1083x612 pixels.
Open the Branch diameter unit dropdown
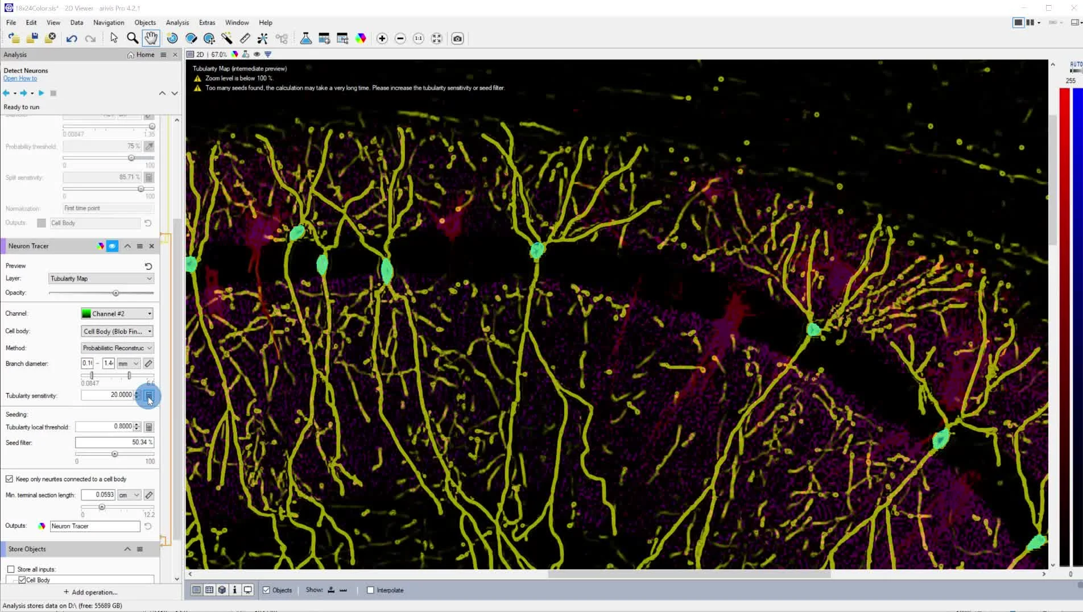point(129,363)
